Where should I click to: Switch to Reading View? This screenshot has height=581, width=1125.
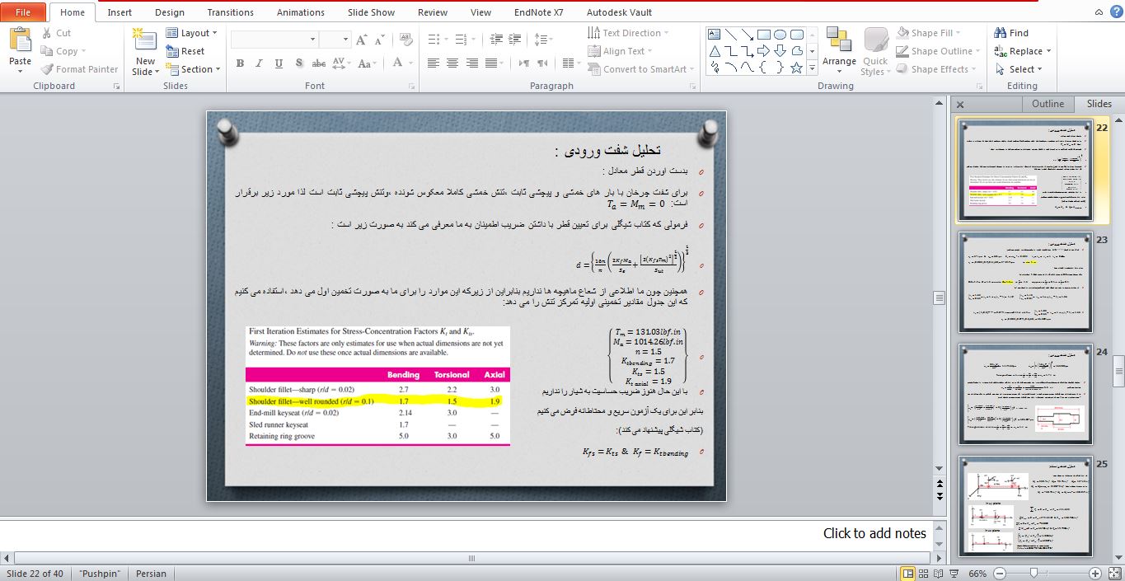pyautogui.click(x=939, y=574)
